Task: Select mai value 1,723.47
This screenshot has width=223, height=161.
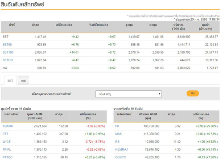Action: [212, 68]
